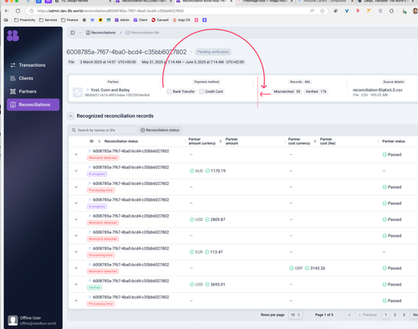Click the Previous page button
Screen dimensions: 418x329
(368, 315)
